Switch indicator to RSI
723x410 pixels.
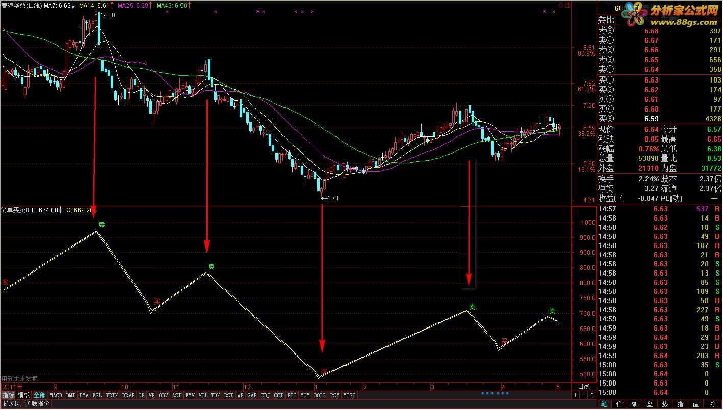229,395
